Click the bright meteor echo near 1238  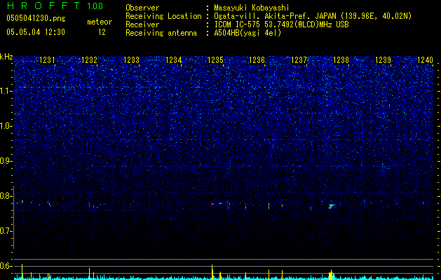tap(332, 206)
